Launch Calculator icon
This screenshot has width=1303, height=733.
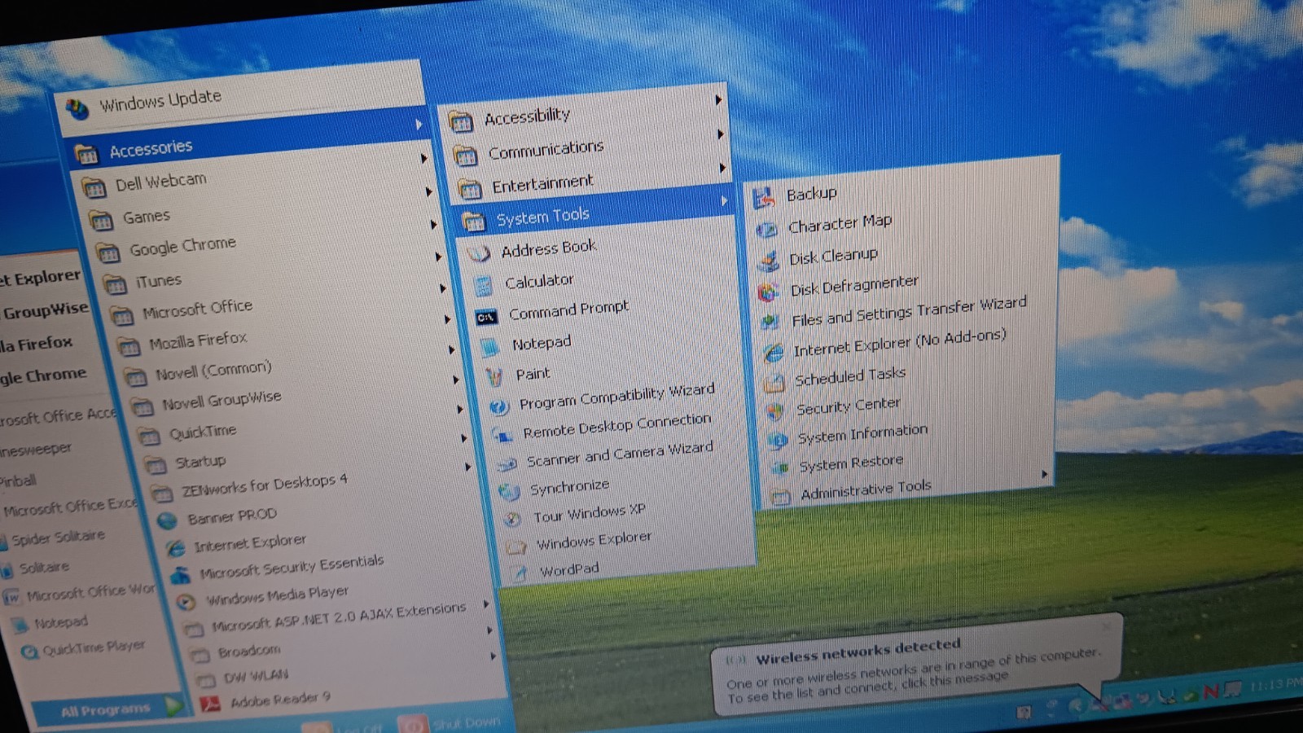[x=484, y=286]
